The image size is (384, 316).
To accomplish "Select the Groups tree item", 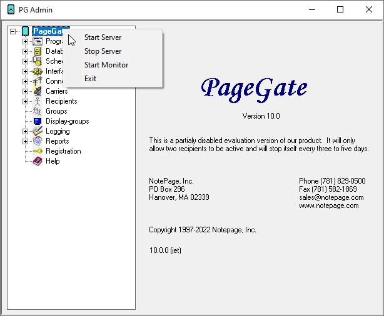I will (x=56, y=111).
